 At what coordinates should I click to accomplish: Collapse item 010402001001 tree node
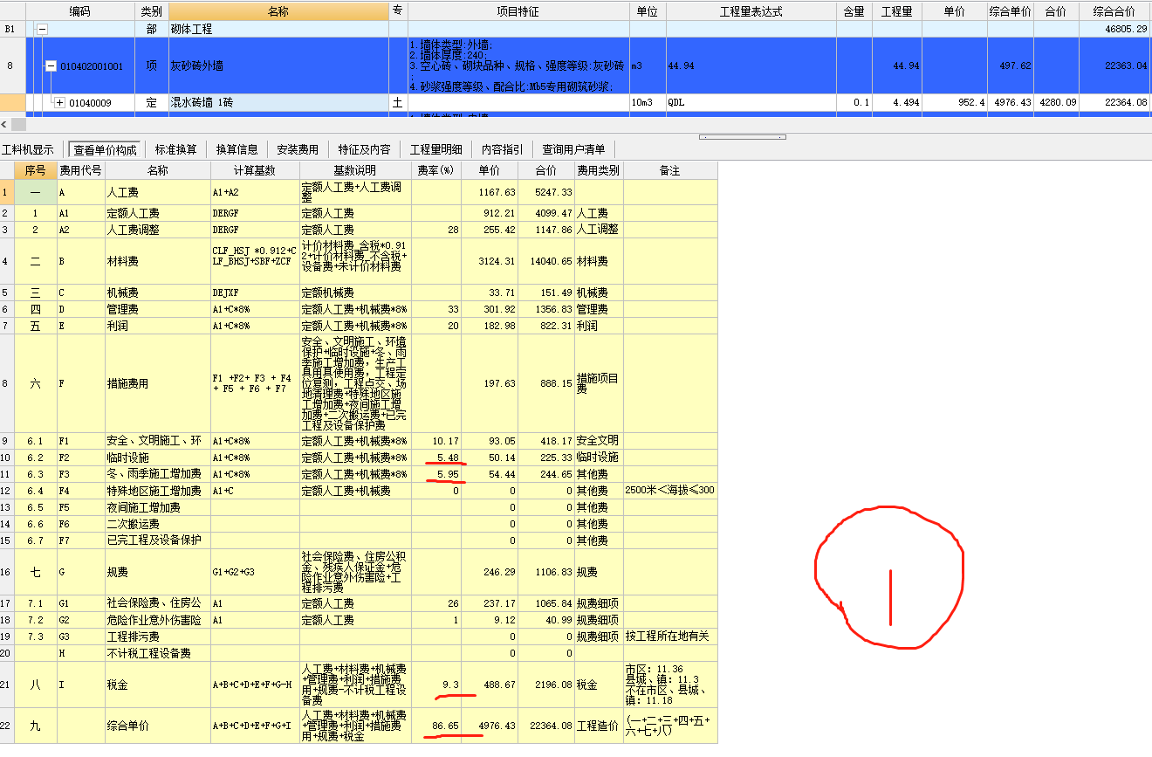(51, 66)
